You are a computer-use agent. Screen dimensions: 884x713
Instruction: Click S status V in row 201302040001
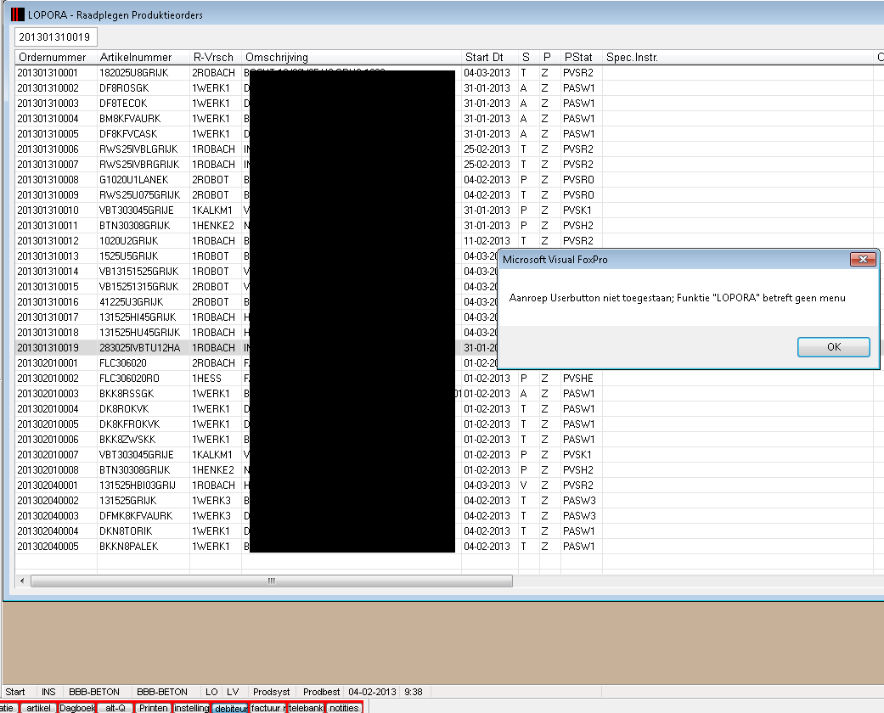(x=524, y=486)
